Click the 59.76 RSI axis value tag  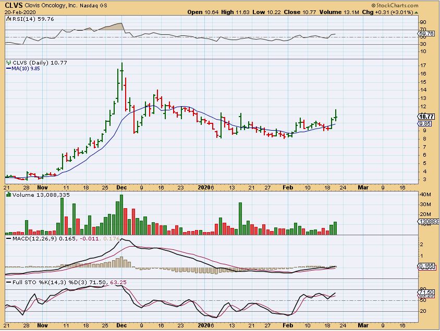pos(426,34)
